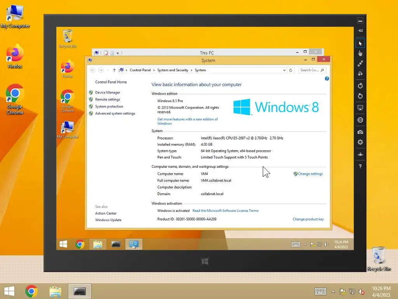Click Properties icon in This PC title bar
The image size is (398, 299).
pos(106,53)
